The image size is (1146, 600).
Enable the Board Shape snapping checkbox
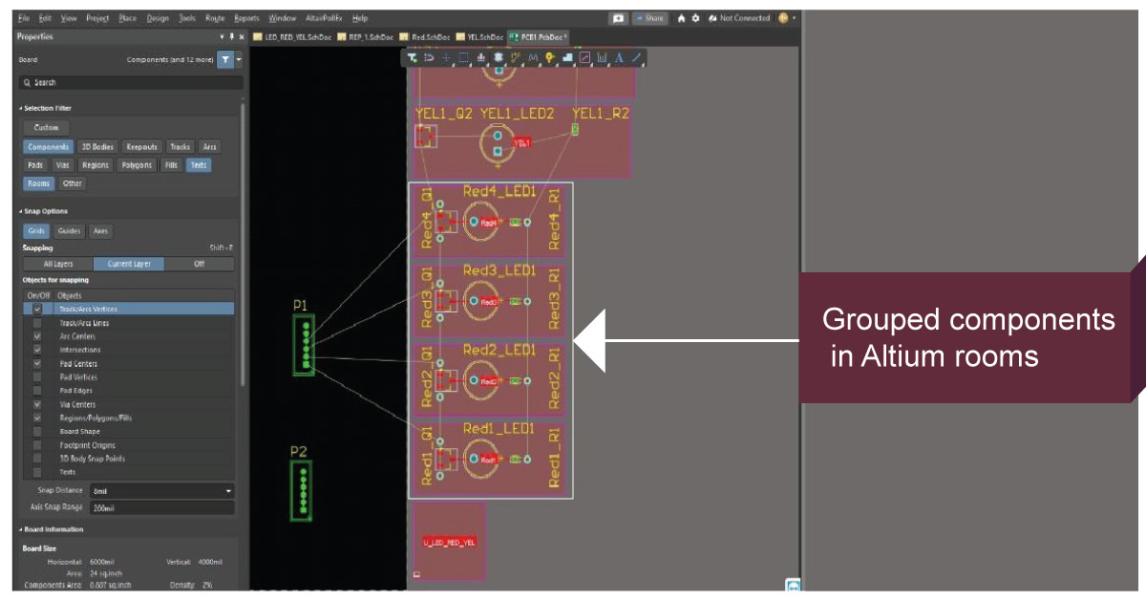point(35,432)
